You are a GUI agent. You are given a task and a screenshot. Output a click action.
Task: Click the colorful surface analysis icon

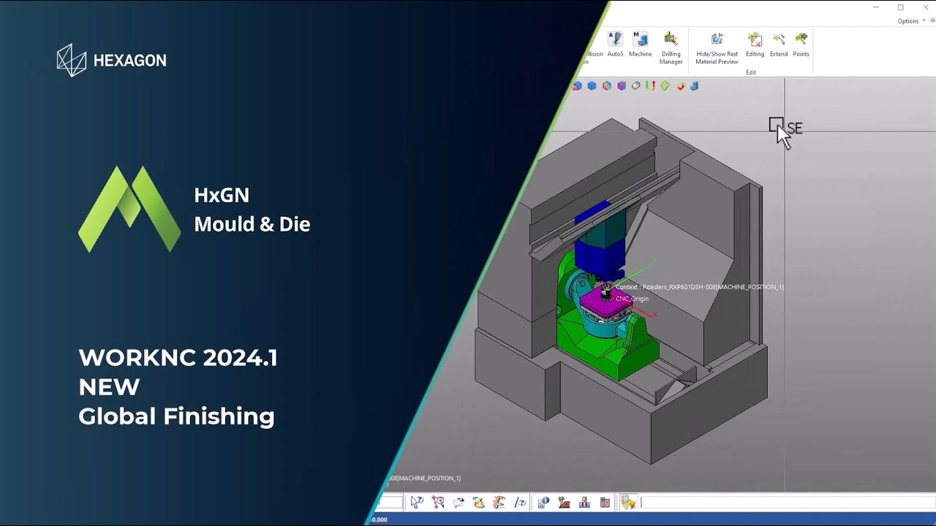(x=479, y=502)
